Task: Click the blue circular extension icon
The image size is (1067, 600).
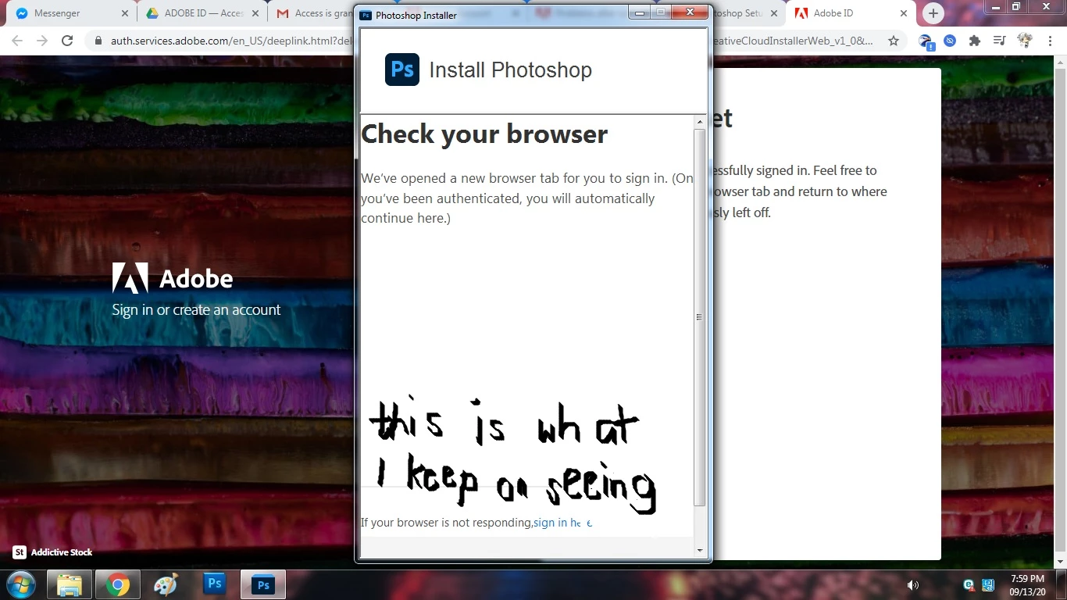Action: (950, 41)
